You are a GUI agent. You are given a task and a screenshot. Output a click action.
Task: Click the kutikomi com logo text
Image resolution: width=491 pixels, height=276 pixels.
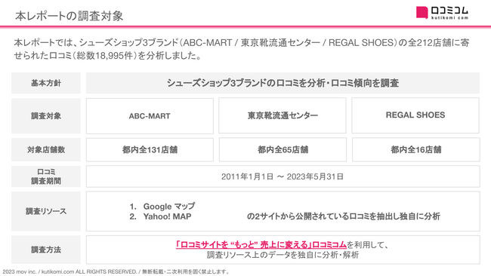[x=449, y=18]
